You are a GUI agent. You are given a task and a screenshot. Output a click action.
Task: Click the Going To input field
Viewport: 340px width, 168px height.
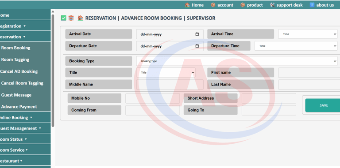269,110
